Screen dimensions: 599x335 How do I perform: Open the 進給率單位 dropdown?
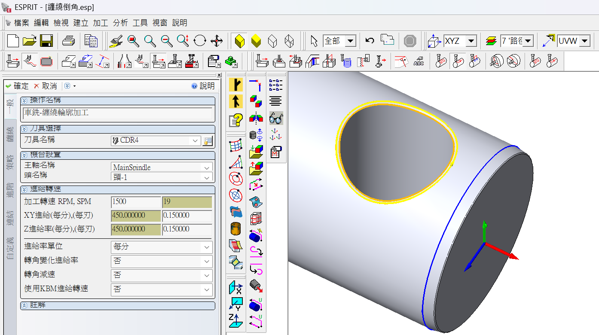[x=207, y=247]
